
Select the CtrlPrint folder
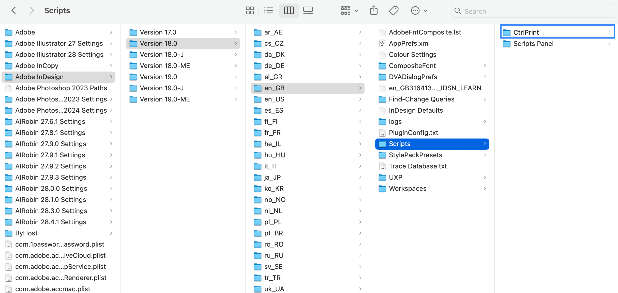pos(557,32)
